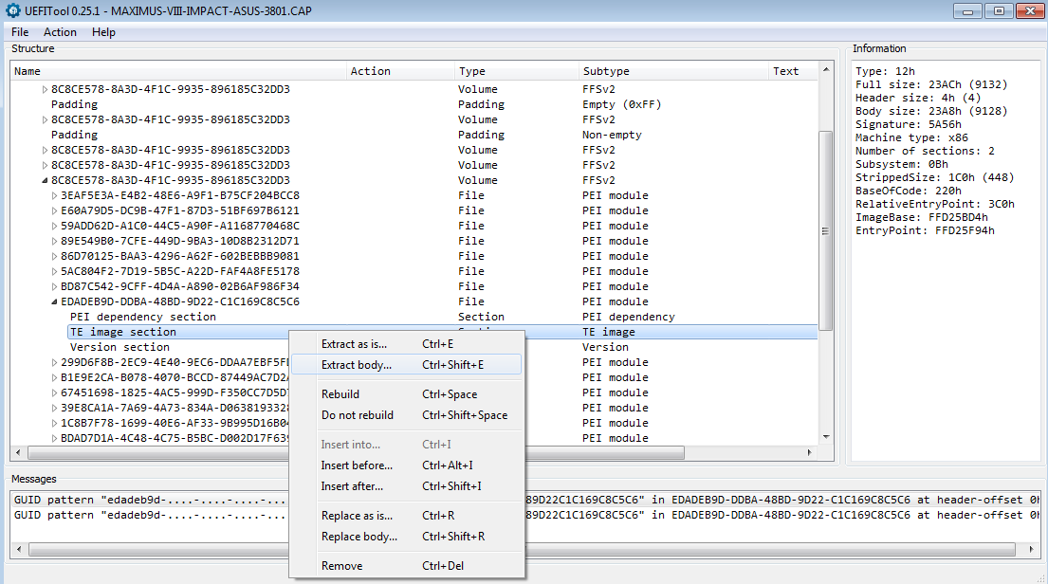Click the EntryPoint: FFD25F94h info line
Viewport: 1048px width, 584px height.
click(925, 230)
